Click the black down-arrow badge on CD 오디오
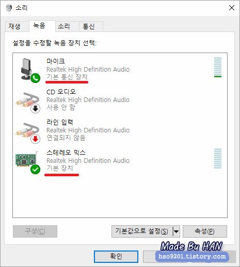This screenshot has height=267, width=240. 36,108
